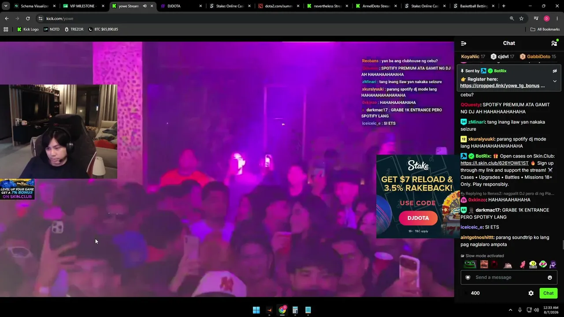Image resolution: width=564 pixels, height=317 pixels.
Task: Select the purple character quick emote
Action: [553, 265]
